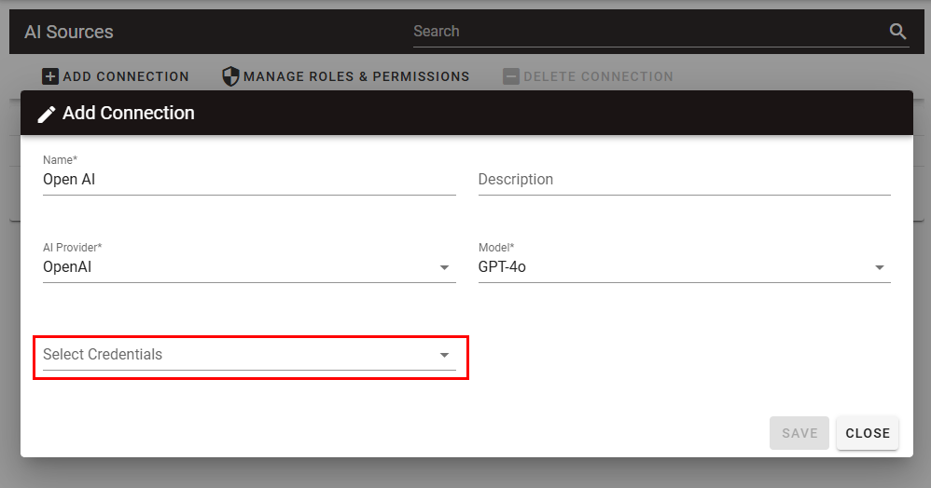Image resolution: width=931 pixels, height=488 pixels.
Task: Click the Delete Connection toolbar label
Action: click(598, 76)
